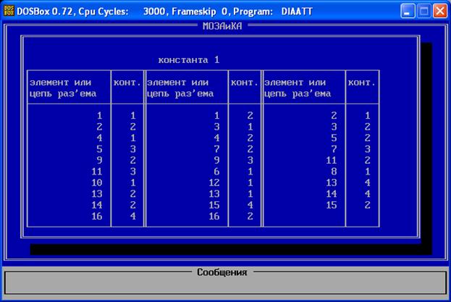Select element 12 in the middle table
451x302 pixels.
click(x=215, y=183)
